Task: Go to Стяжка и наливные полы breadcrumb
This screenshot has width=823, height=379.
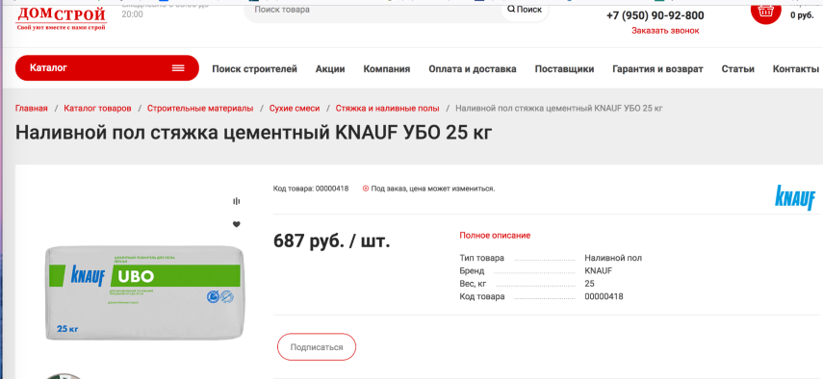Action: [x=387, y=109]
